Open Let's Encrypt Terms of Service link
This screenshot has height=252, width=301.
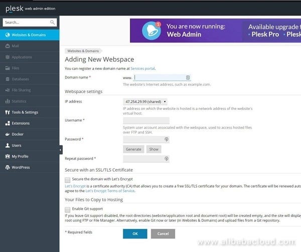[x=110, y=191]
